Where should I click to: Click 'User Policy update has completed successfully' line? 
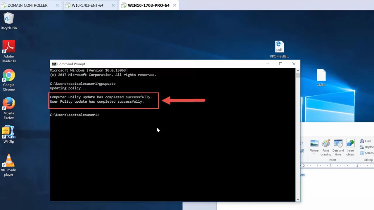point(97,101)
